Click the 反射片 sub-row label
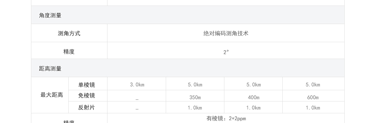 tap(86, 107)
